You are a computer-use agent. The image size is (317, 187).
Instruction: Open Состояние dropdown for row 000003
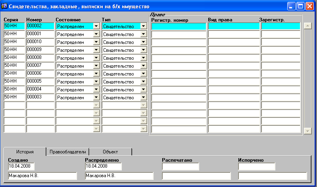(x=96, y=97)
